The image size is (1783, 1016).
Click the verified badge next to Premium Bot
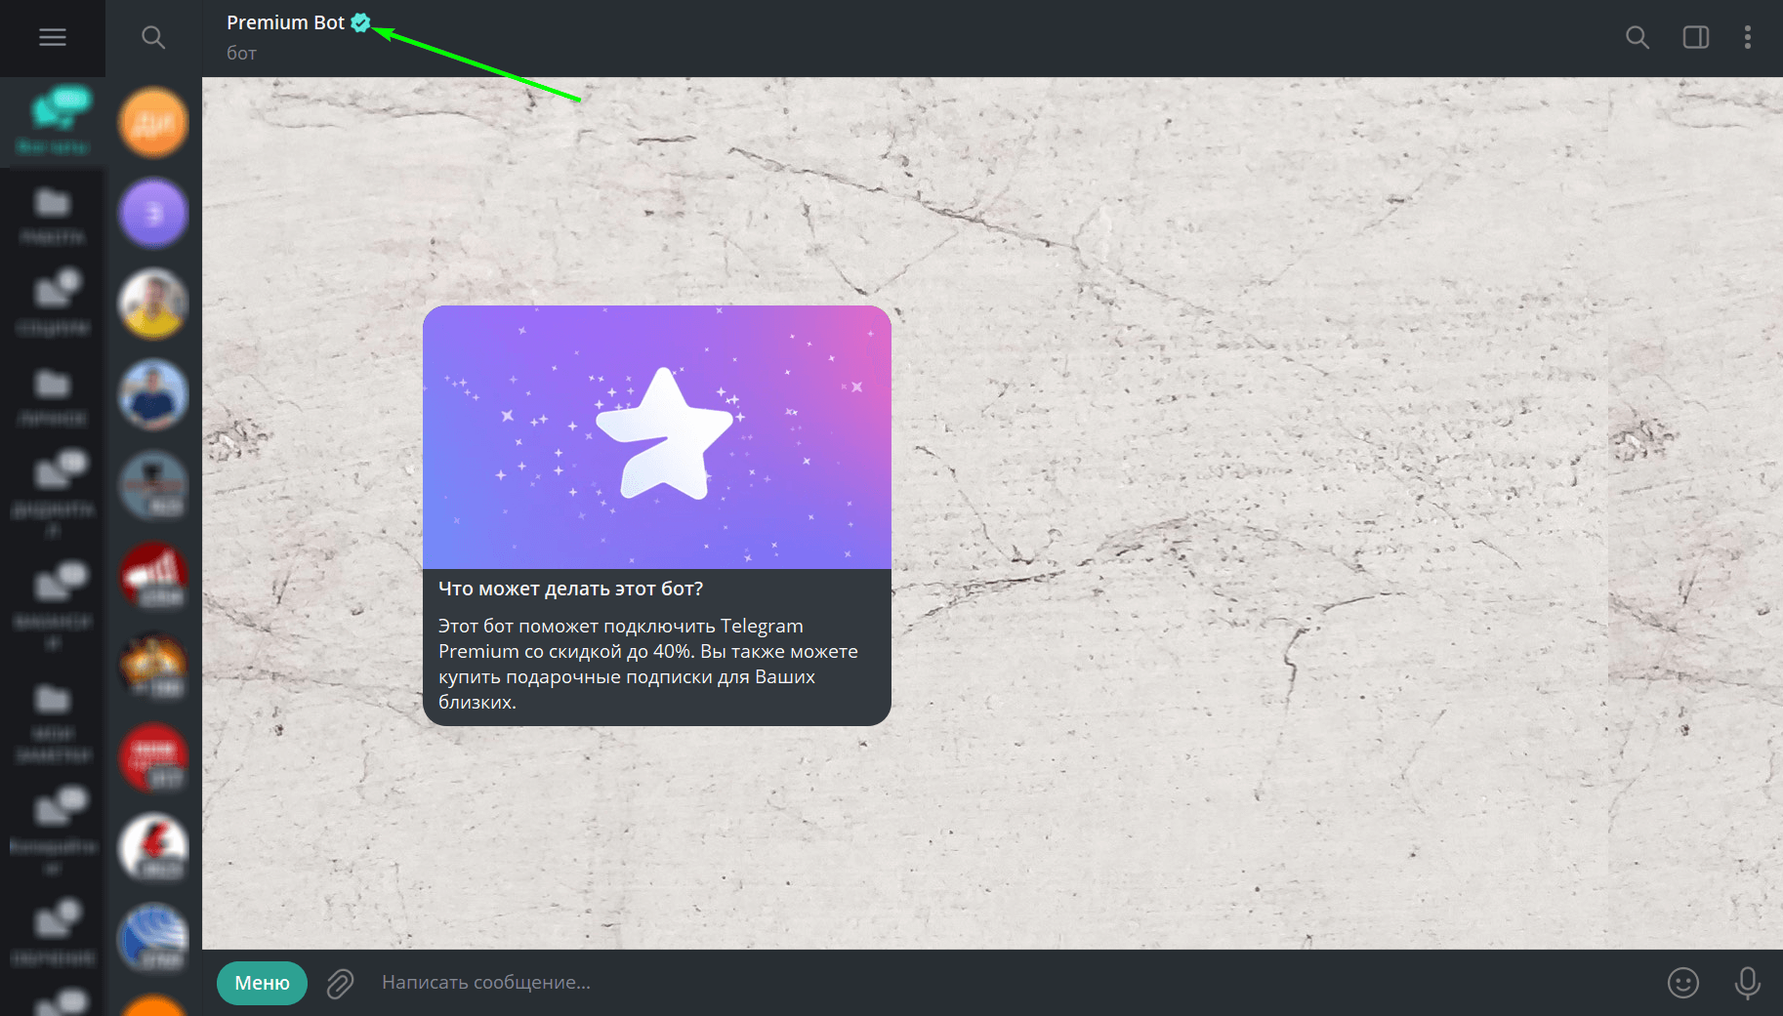[360, 22]
